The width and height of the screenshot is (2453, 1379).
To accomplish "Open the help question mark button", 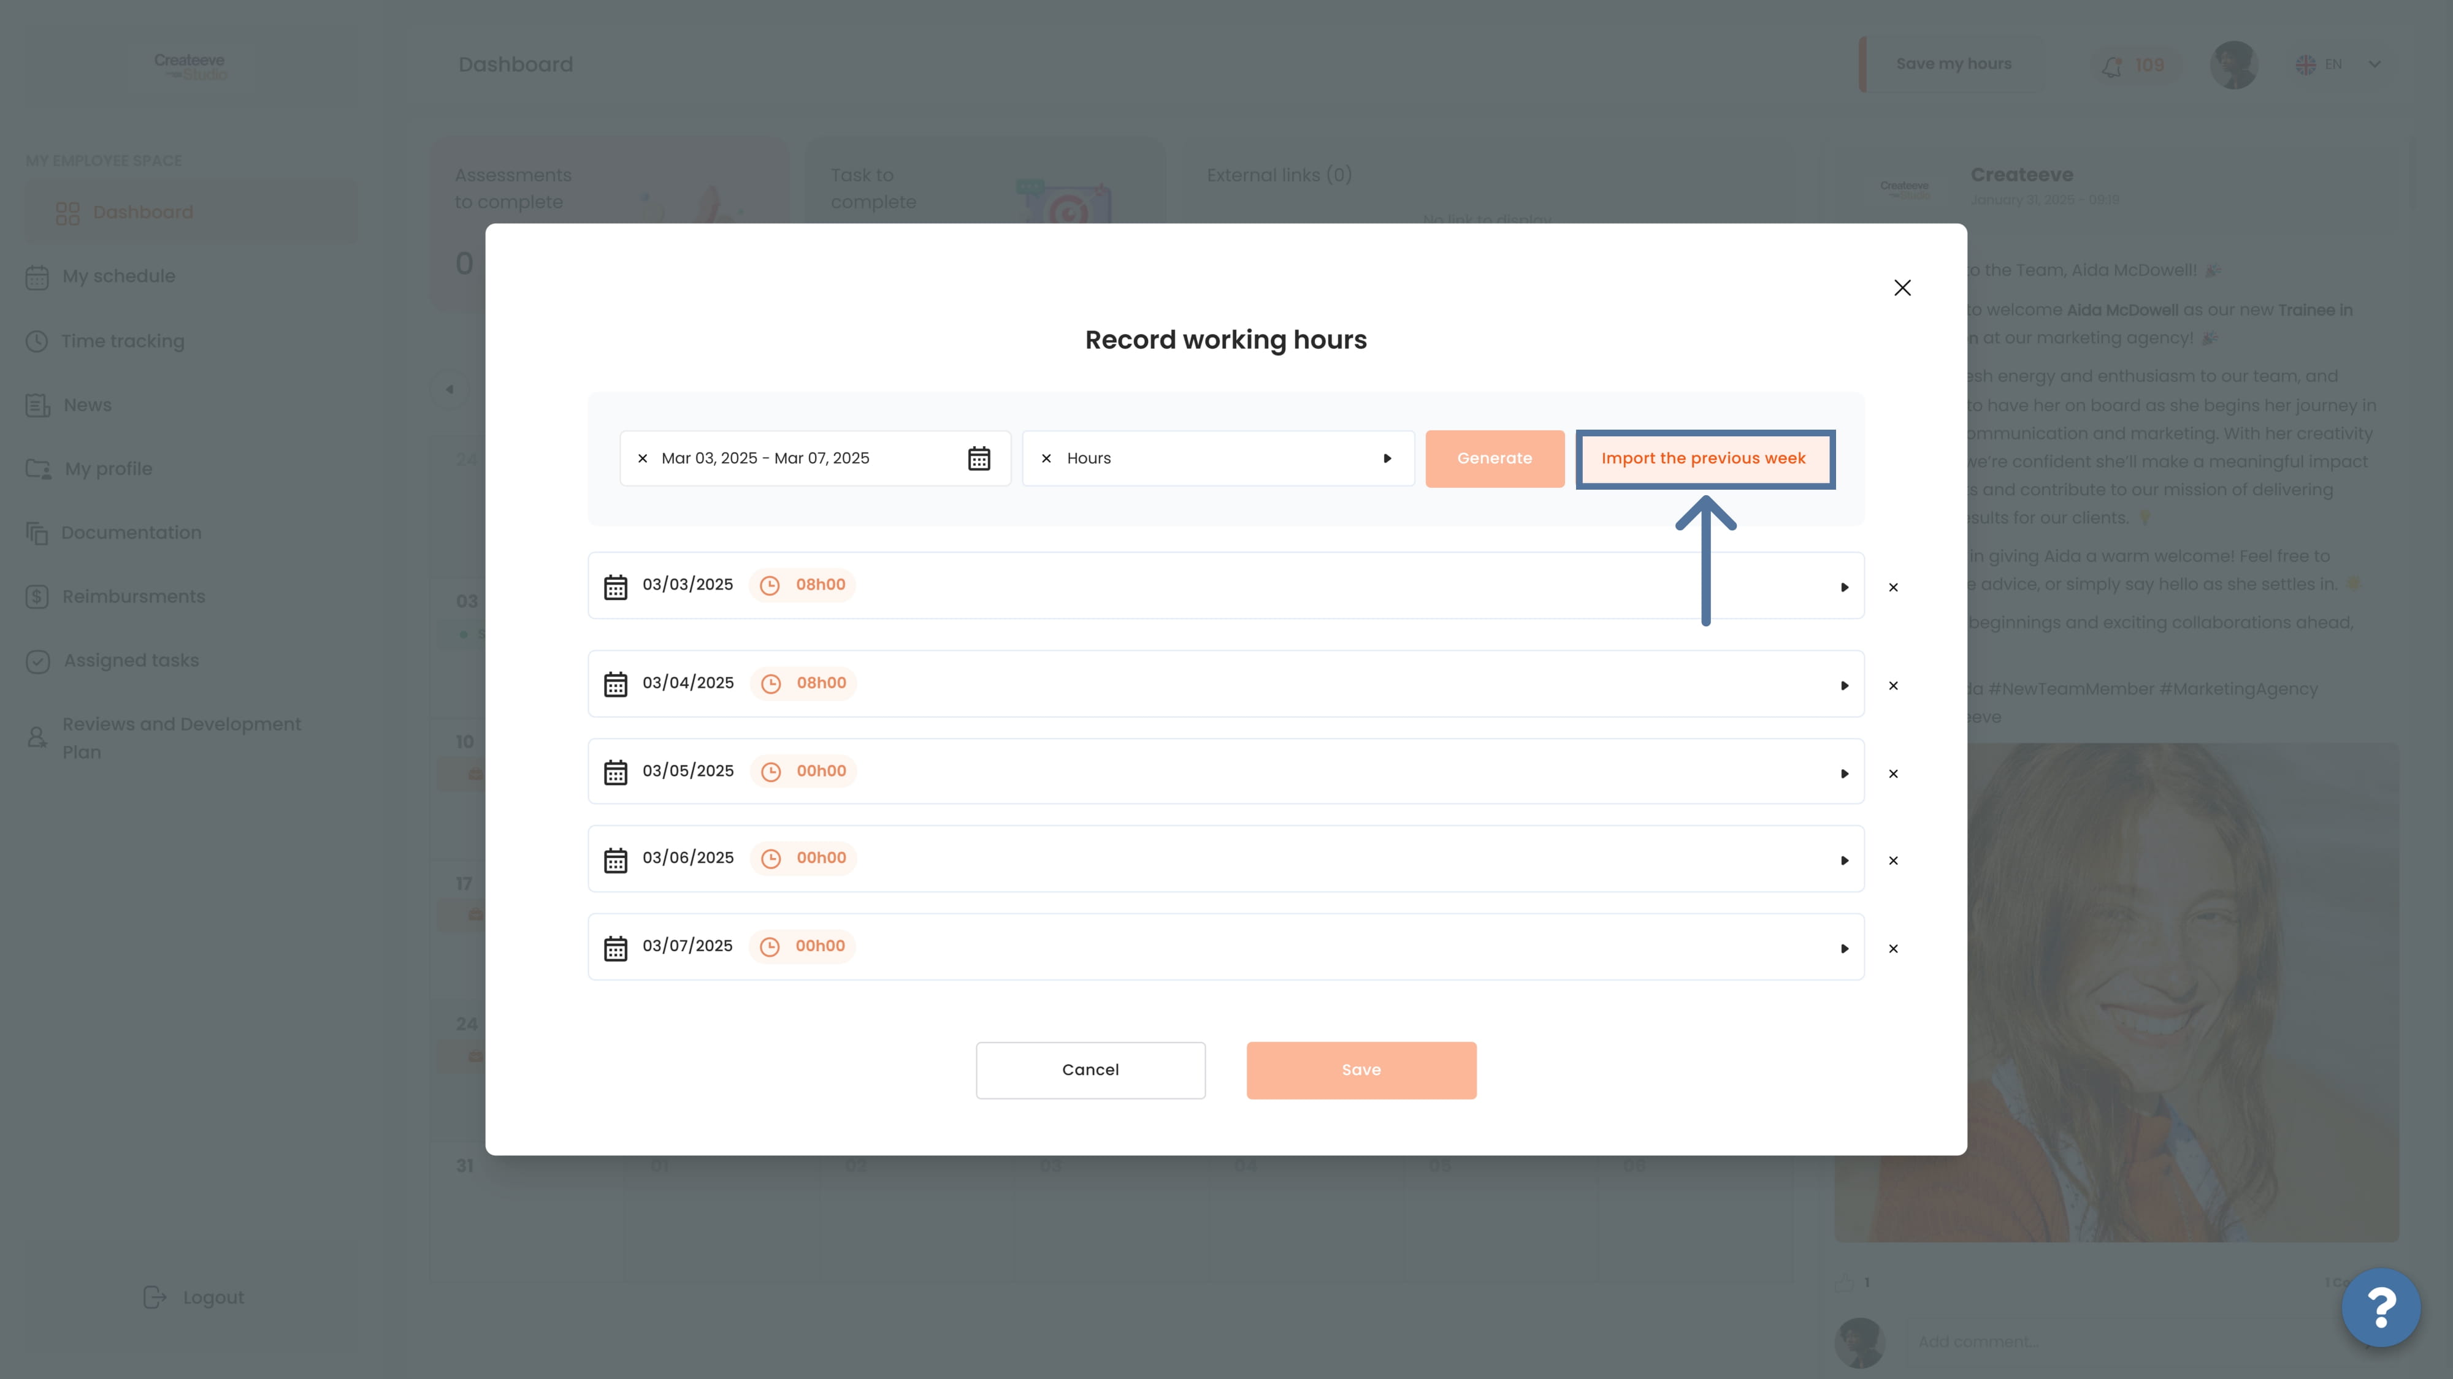I will point(2381,1308).
